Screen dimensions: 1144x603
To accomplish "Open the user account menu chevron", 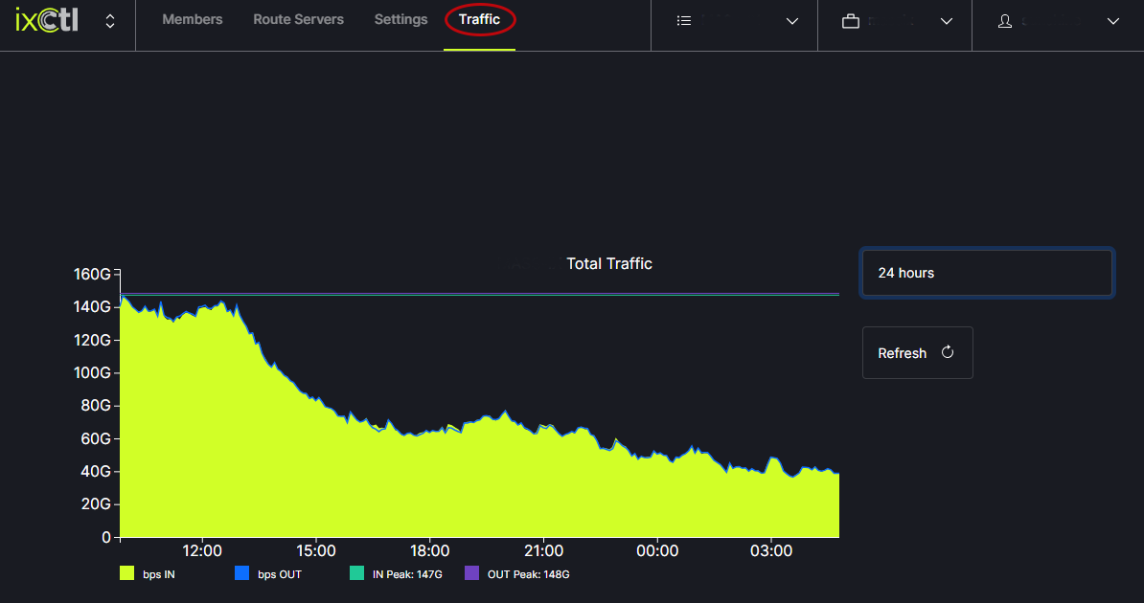I will [x=1112, y=21].
